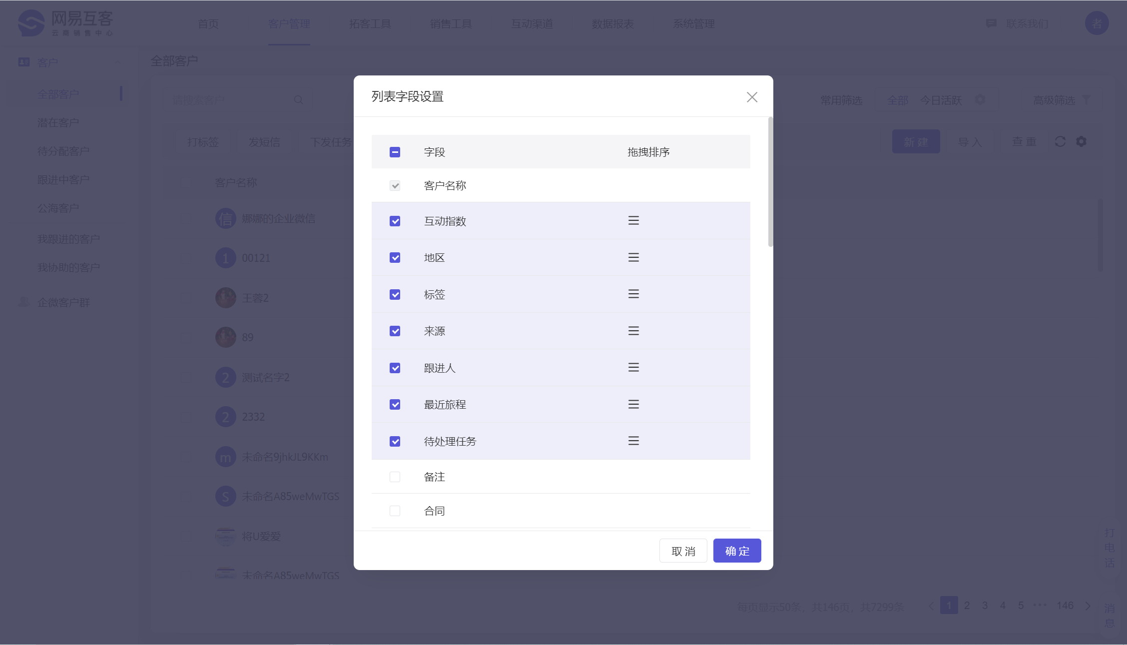Screen dimensions: 1127x645
Task: Uncheck the 地区 field checkbox
Action: pyautogui.click(x=395, y=257)
